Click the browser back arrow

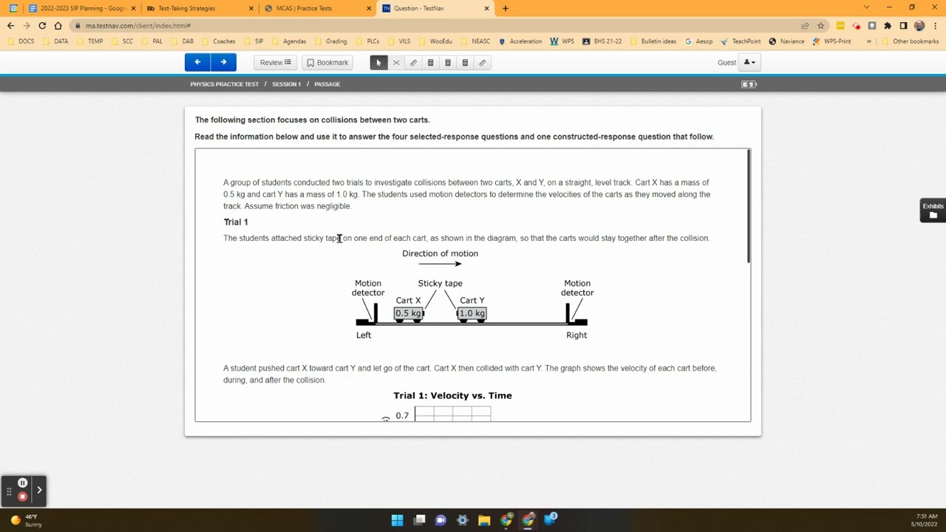(10, 25)
